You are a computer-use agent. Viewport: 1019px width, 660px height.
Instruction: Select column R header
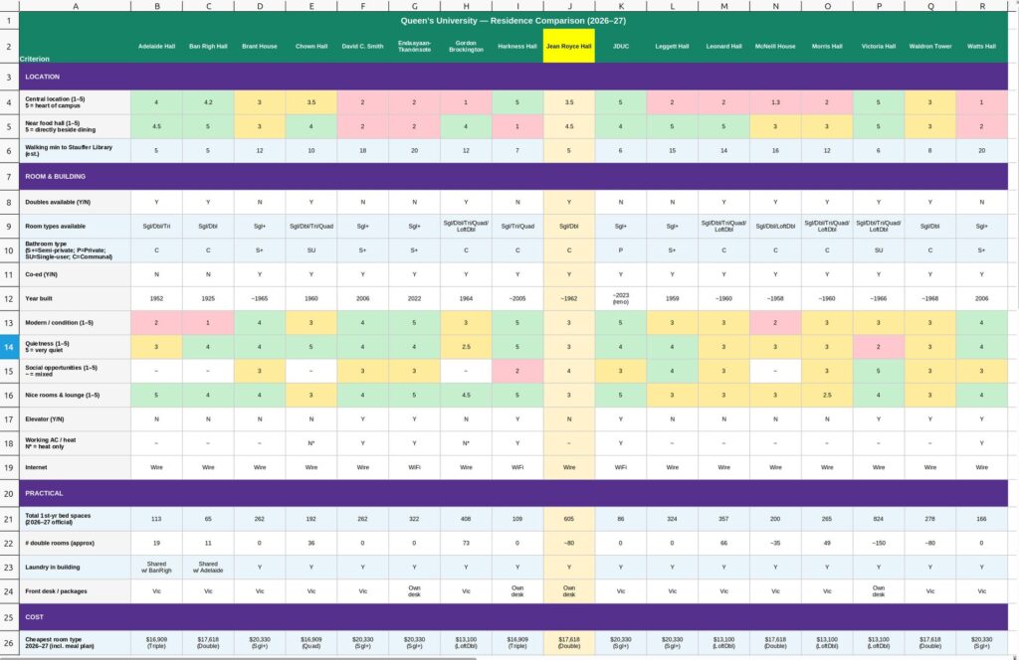tap(982, 6)
